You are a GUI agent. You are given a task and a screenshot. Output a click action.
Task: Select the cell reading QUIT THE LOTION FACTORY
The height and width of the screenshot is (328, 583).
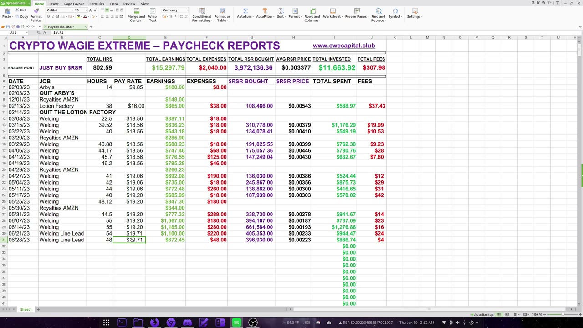[x=77, y=112]
